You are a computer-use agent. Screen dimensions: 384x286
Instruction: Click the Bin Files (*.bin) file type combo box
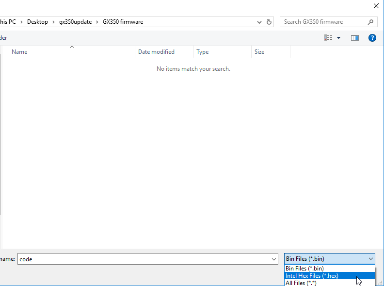click(x=329, y=259)
